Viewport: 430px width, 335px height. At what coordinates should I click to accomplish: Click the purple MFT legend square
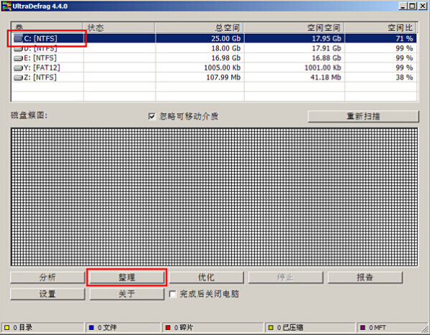coord(362,327)
